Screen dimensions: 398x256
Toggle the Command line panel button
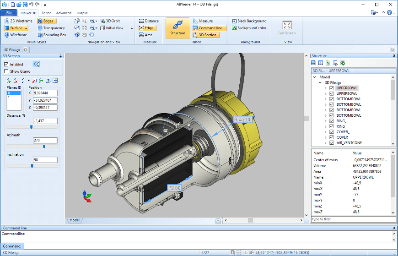[x=210, y=28]
